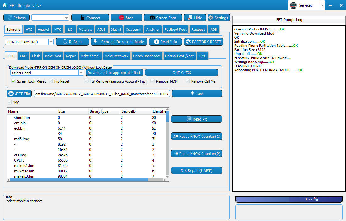
Task: Click the 100% progress bar
Action: pos(289,199)
